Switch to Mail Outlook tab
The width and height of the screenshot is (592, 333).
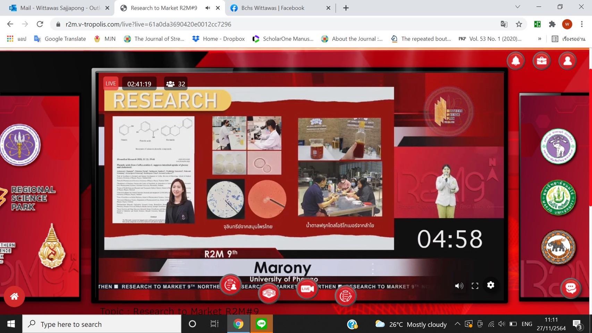[60, 8]
